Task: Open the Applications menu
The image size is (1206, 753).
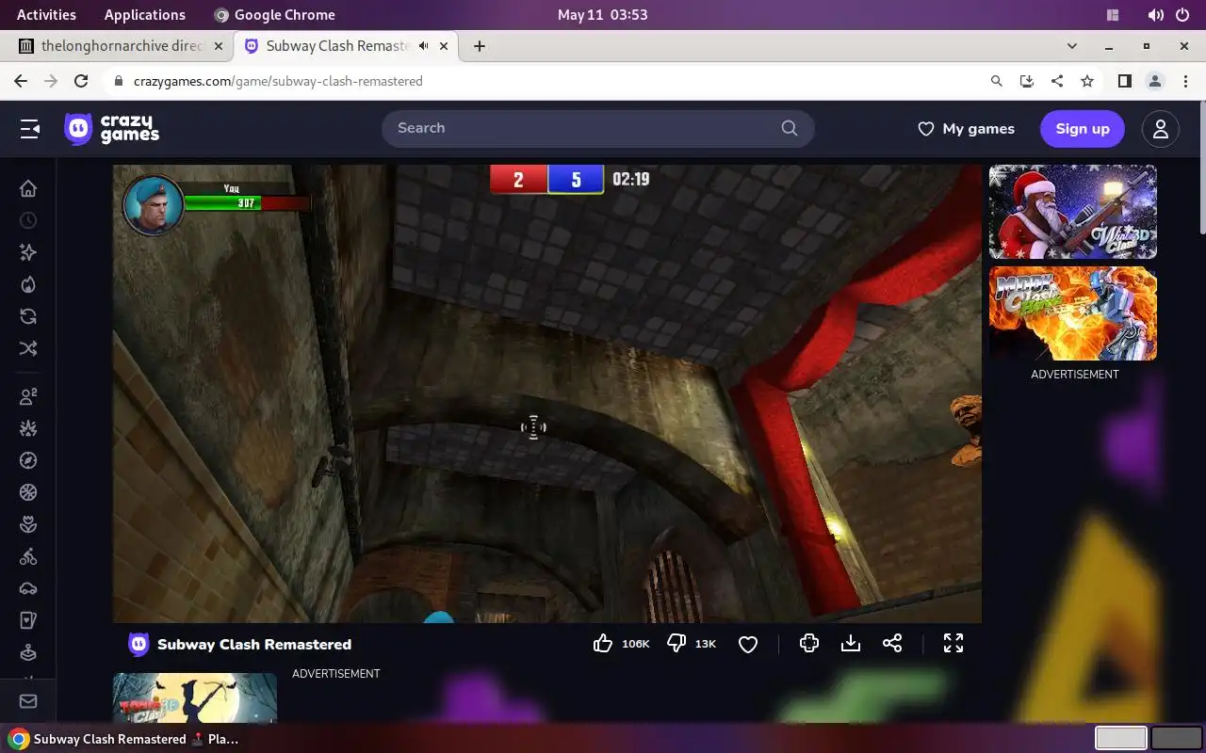Action: pyautogui.click(x=145, y=14)
